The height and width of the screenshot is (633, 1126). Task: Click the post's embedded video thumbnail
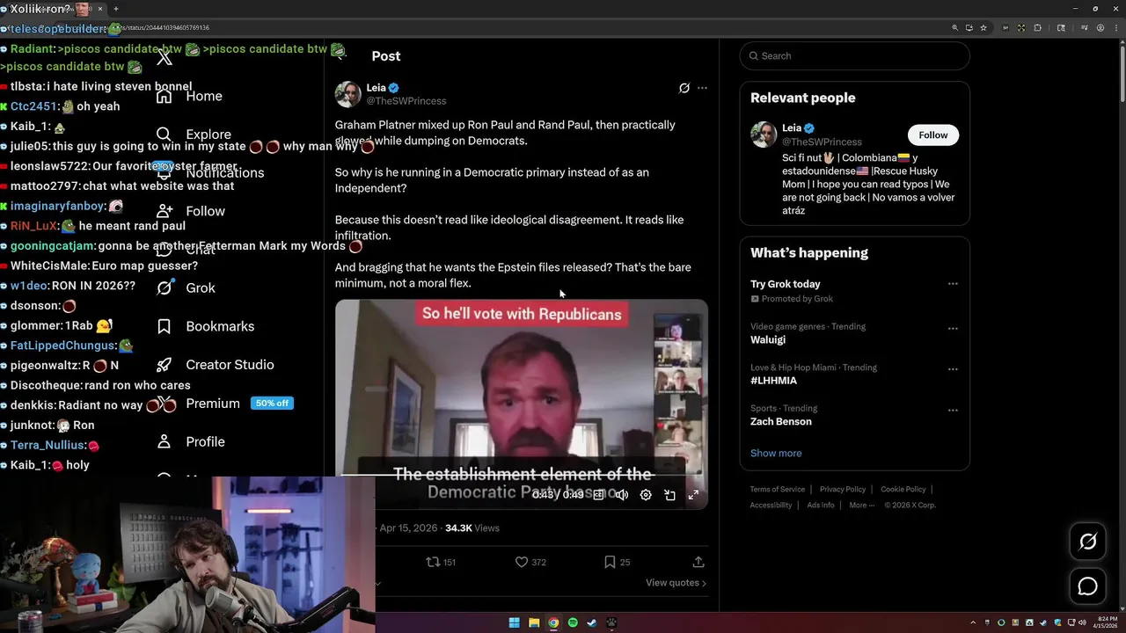tap(521, 404)
